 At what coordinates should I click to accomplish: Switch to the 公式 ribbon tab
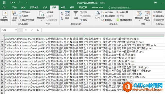pos(45,7)
